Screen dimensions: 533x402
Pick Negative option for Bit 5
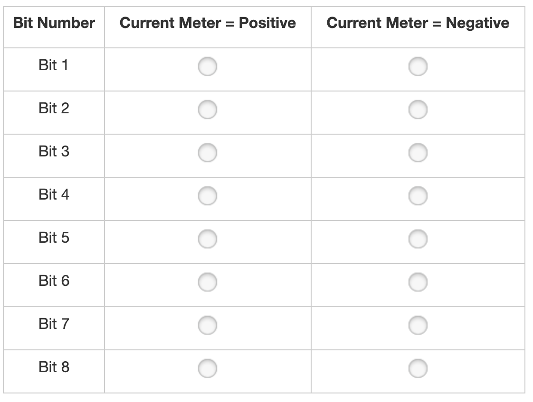[x=418, y=239]
